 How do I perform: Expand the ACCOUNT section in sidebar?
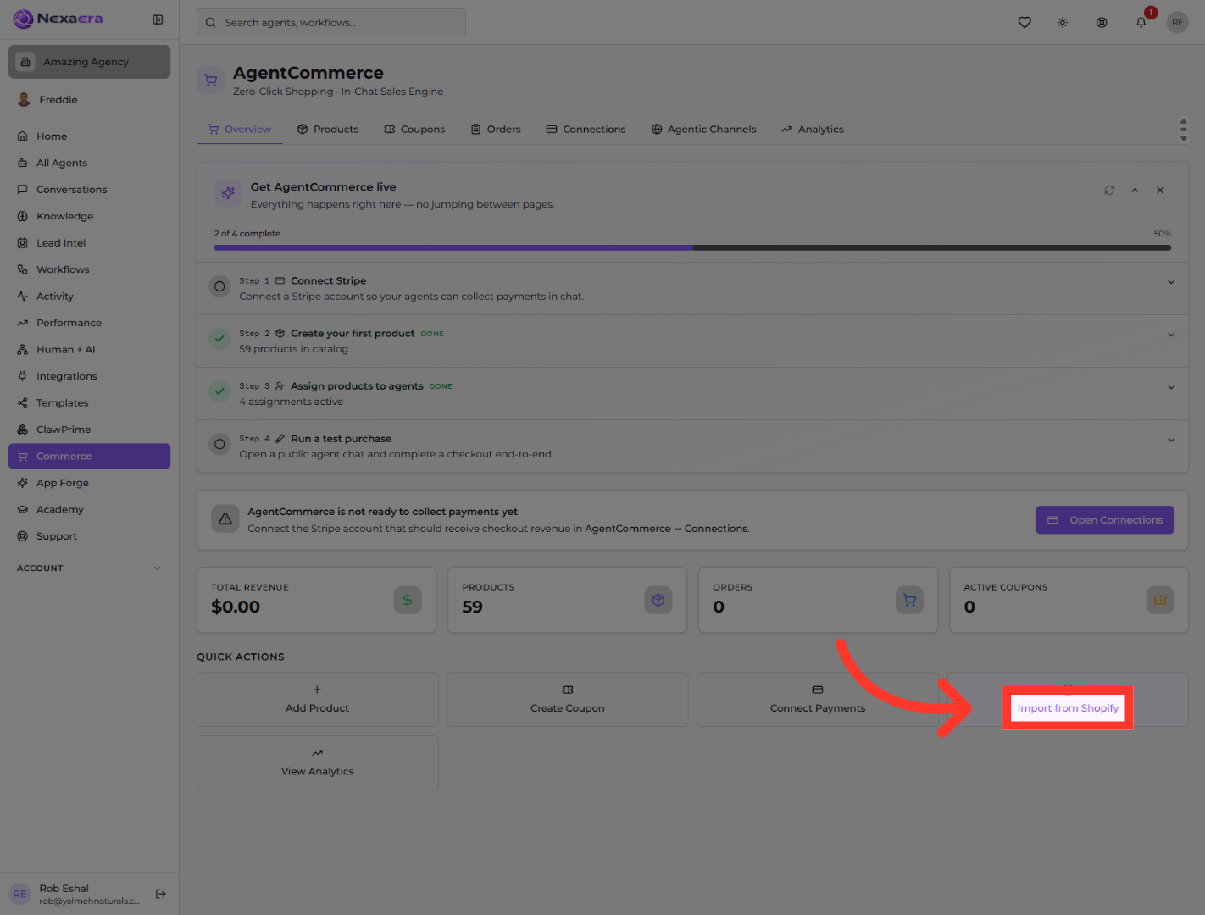89,568
